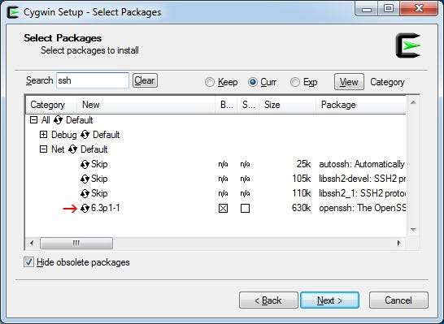Click cycle icon beside Net Default

point(72,149)
